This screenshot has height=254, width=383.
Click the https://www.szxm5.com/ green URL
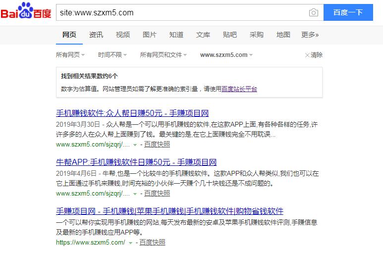coord(90,242)
